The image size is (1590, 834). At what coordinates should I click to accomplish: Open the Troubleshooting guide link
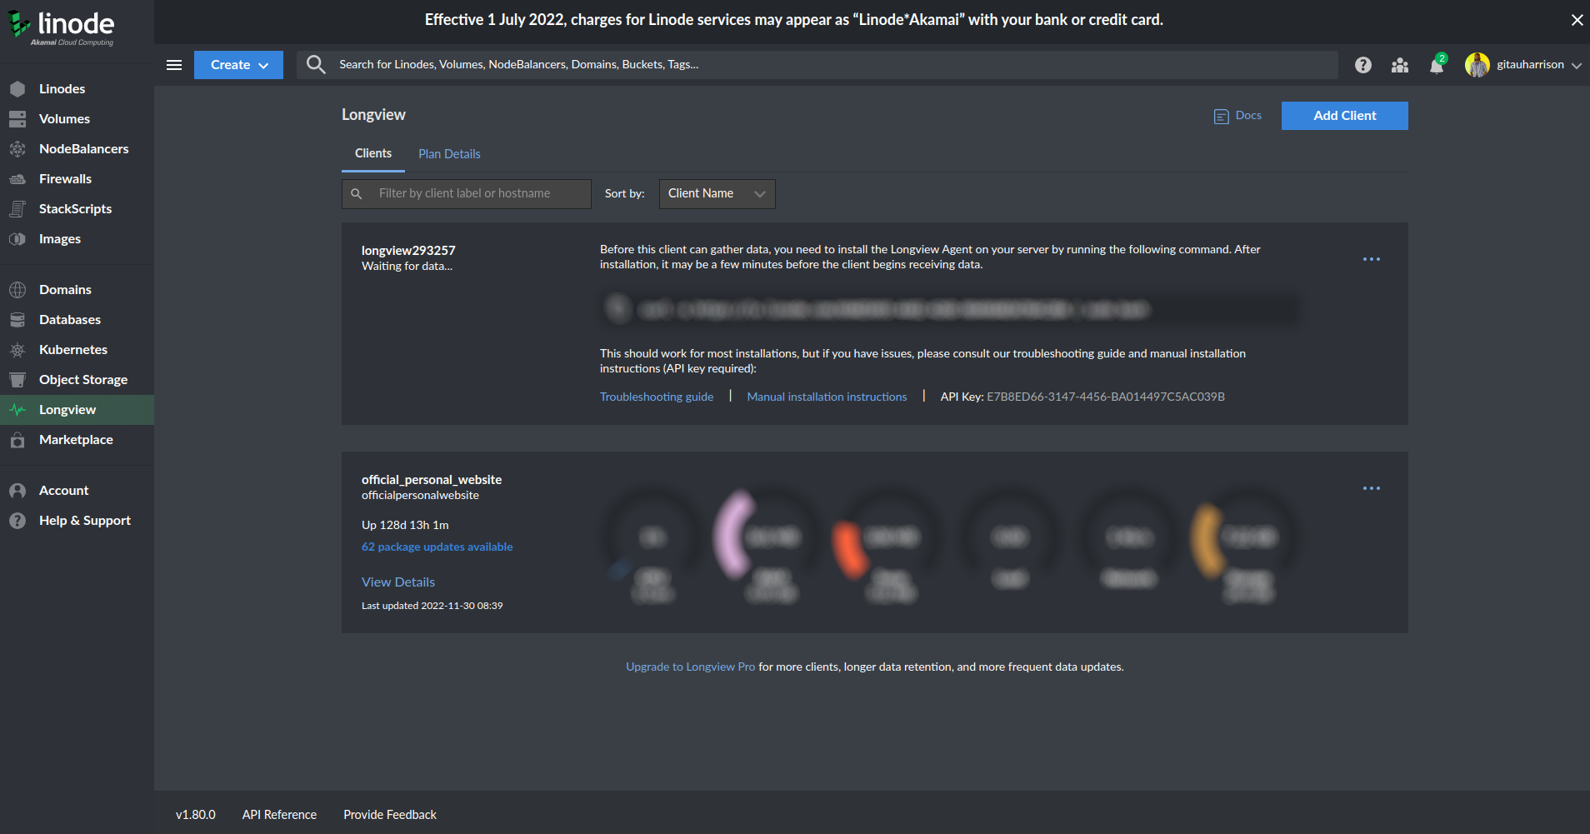[657, 397]
